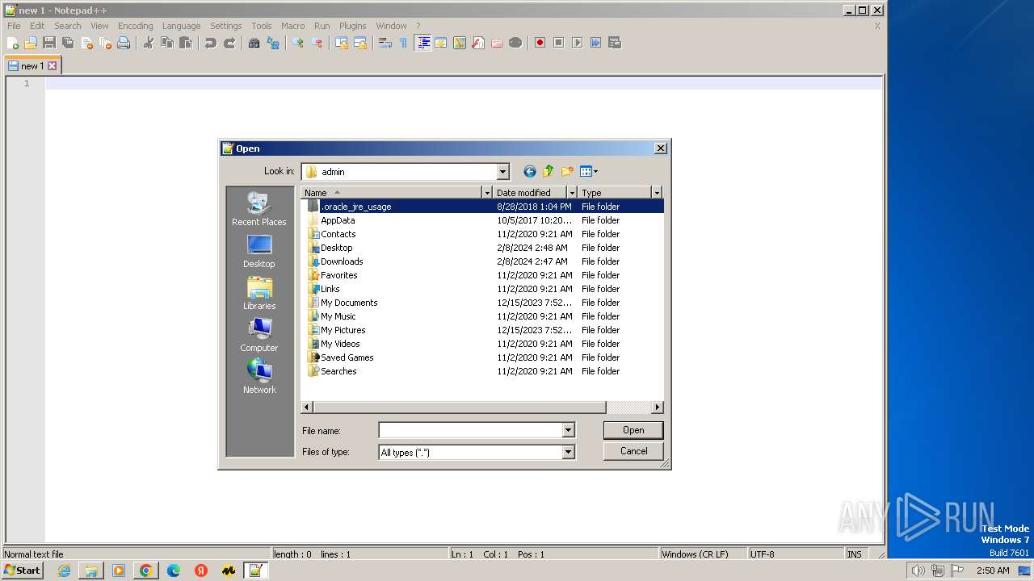Sort by Name column header
The width and height of the screenshot is (1034, 581).
coord(391,193)
